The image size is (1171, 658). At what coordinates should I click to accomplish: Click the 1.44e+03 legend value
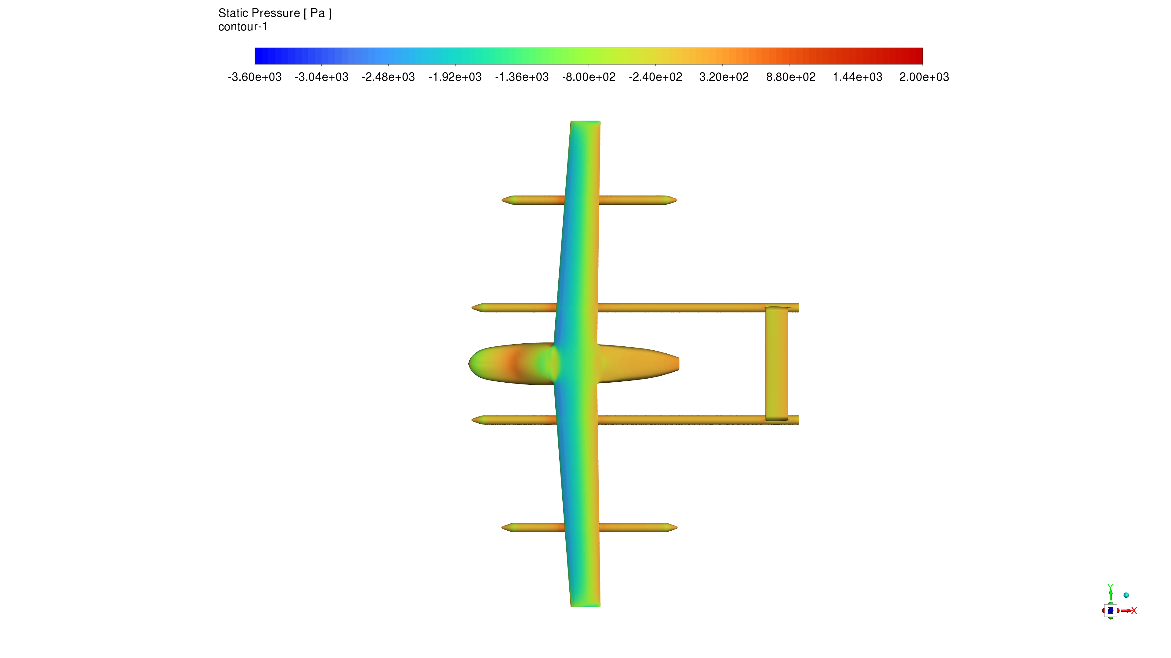(857, 77)
